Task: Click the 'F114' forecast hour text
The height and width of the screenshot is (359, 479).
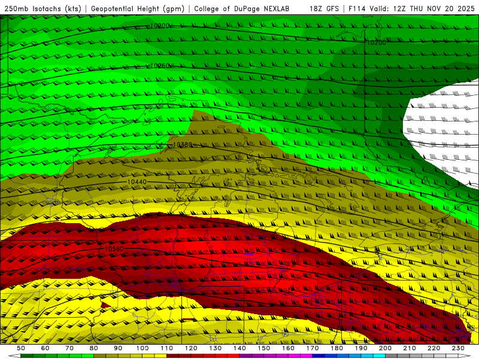Action: 357,9
